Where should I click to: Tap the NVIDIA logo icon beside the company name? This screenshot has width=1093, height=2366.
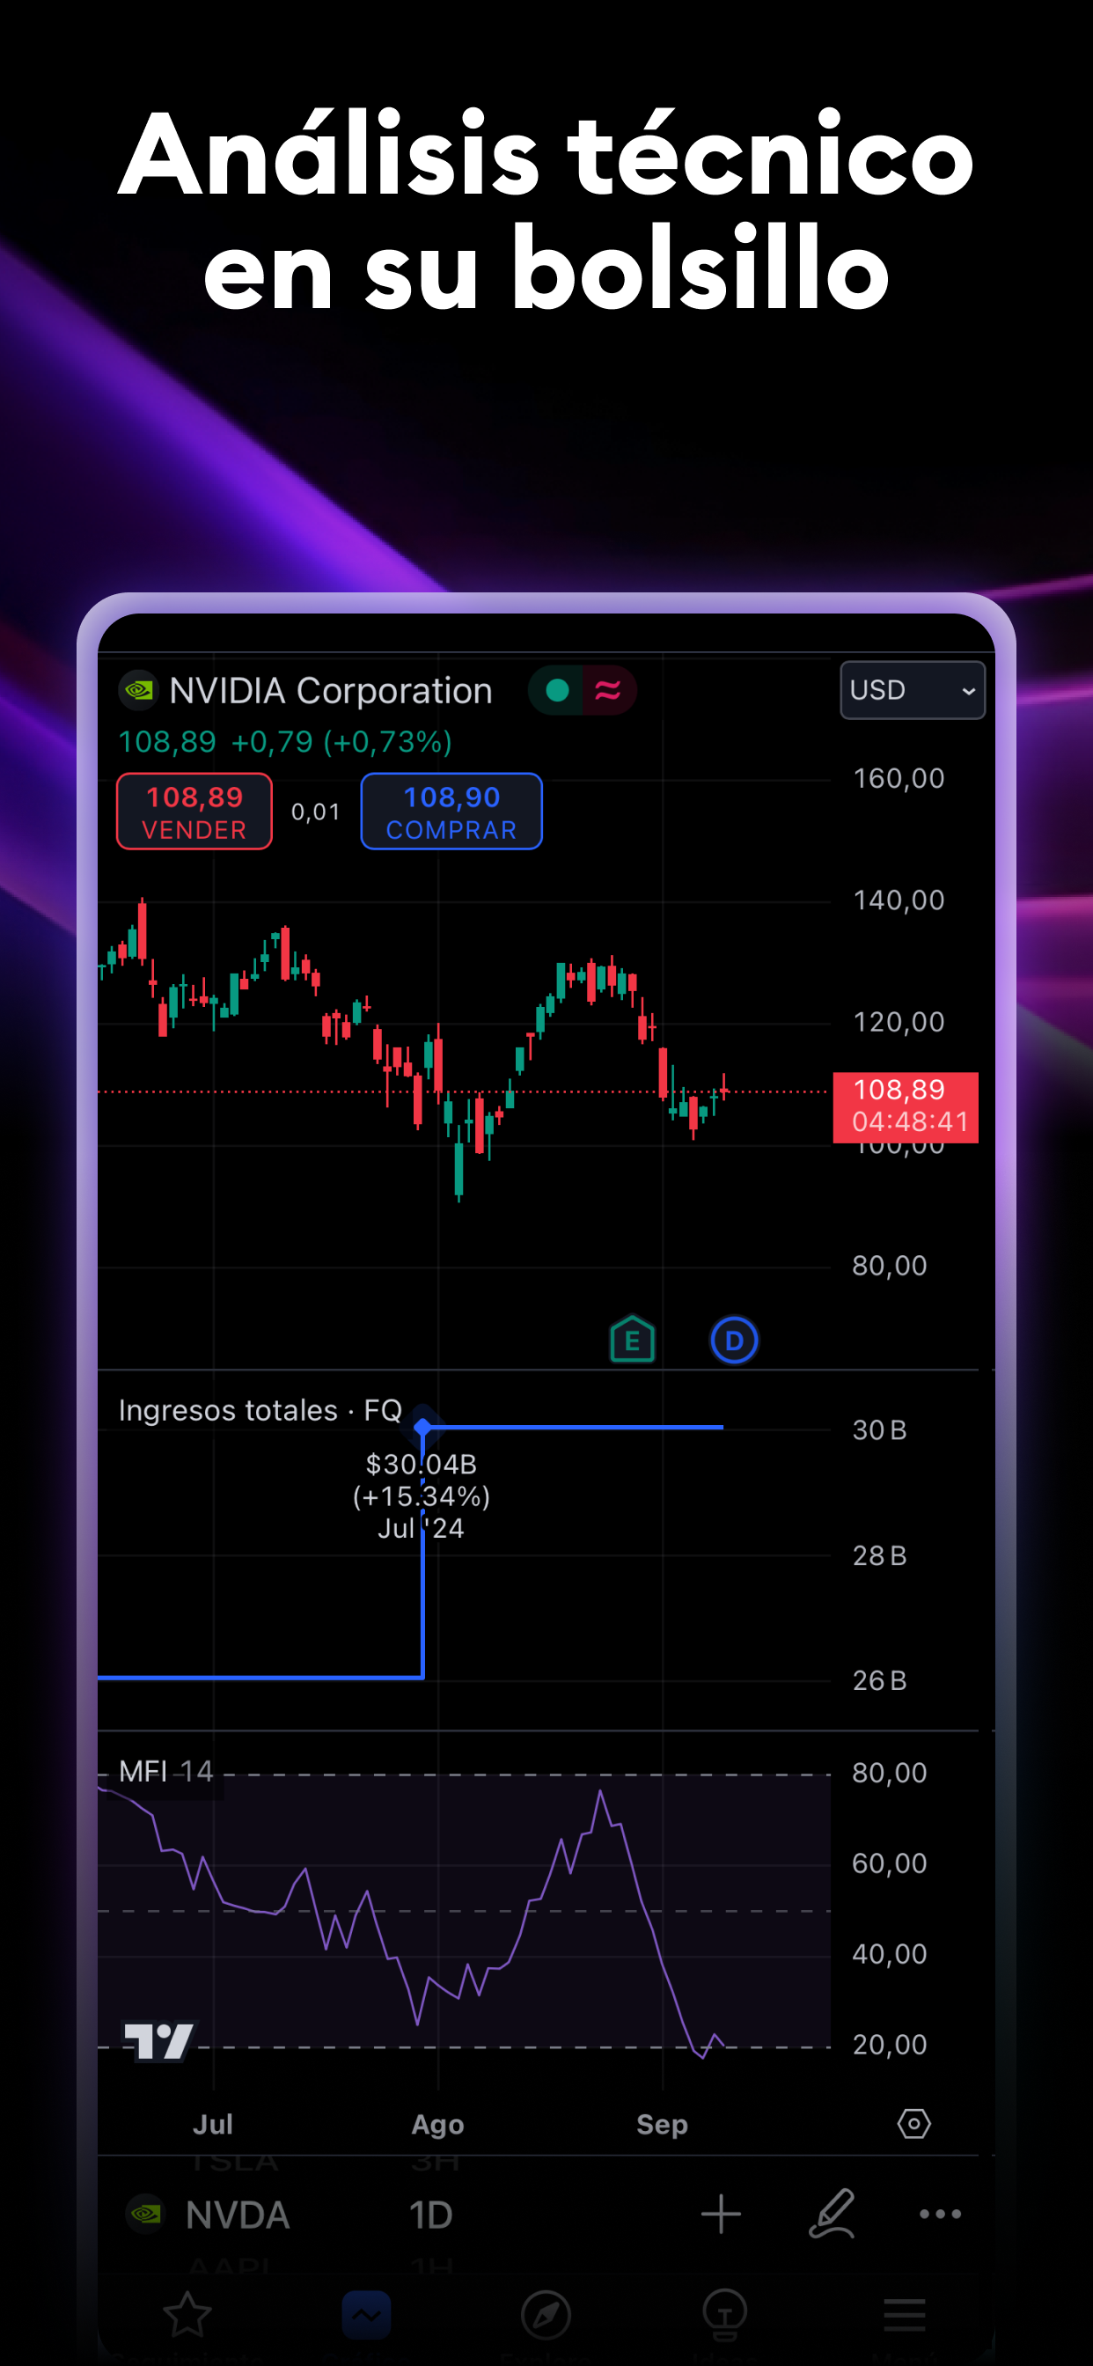tap(139, 690)
